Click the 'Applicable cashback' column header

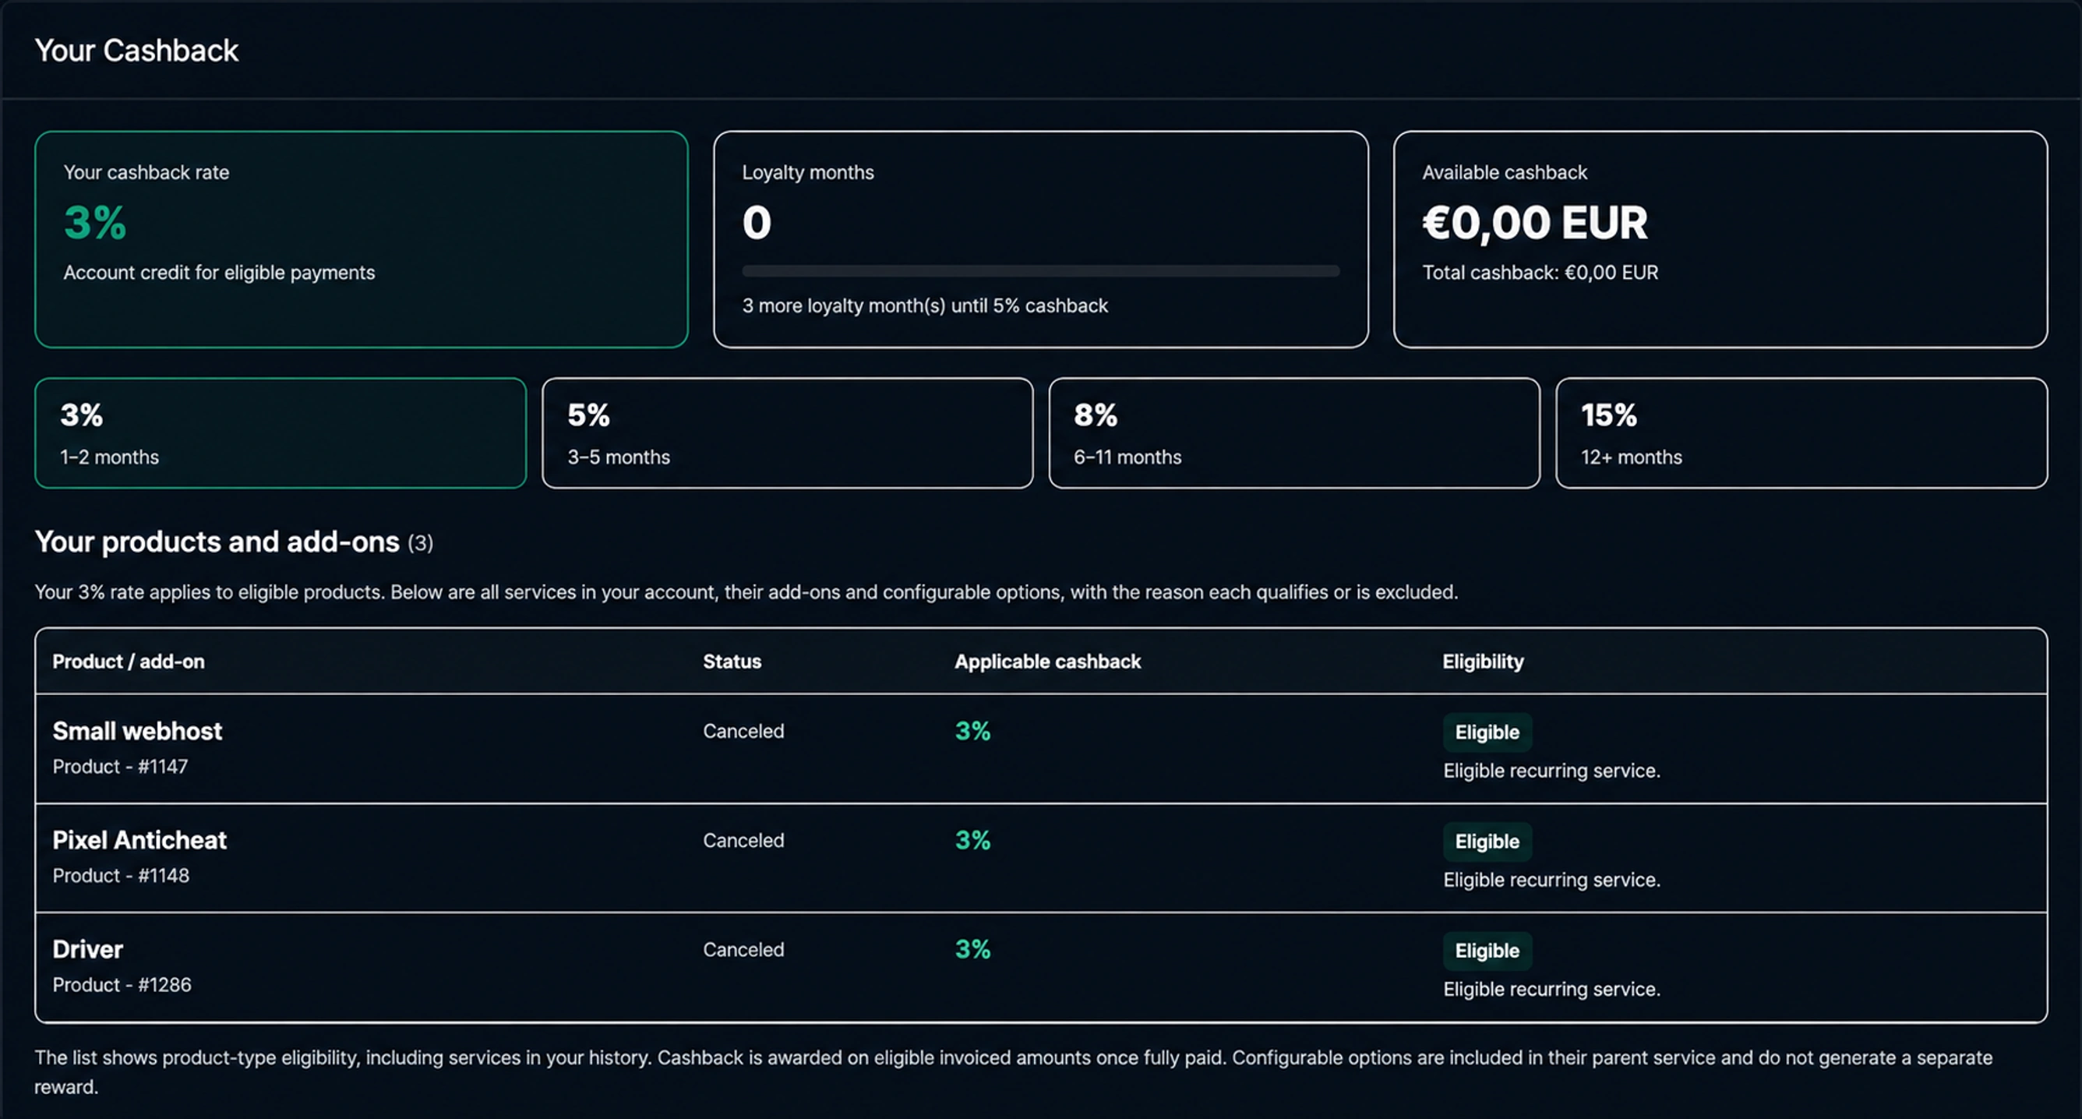tap(1047, 662)
